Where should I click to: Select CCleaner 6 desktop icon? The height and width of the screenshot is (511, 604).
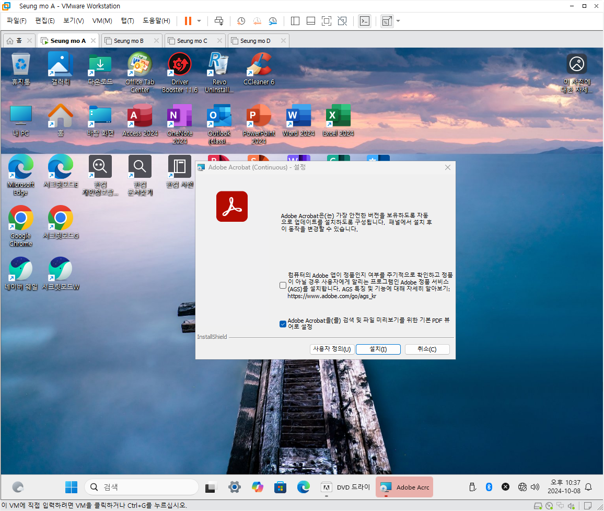click(259, 69)
